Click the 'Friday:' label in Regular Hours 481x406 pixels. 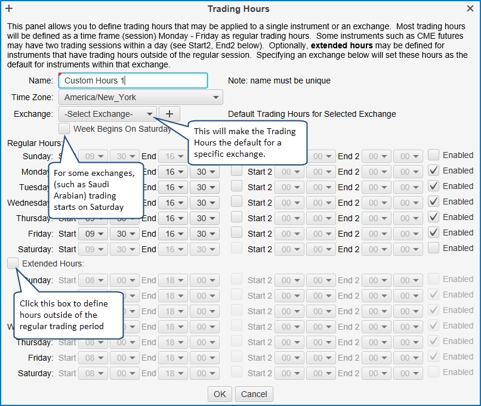point(41,234)
